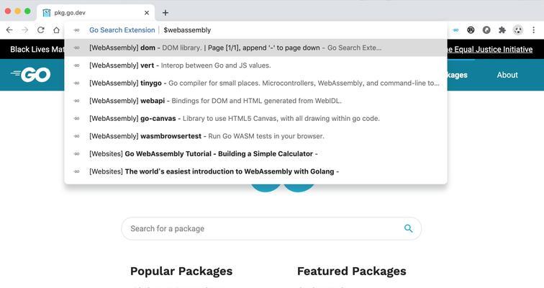
Task: Open the user profile avatar
Action: tap(518, 30)
